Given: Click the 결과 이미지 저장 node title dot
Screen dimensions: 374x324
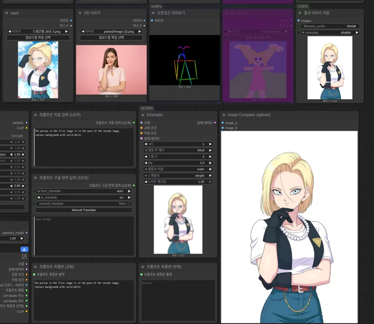Looking at the screenshot, I should tap(300, 13).
